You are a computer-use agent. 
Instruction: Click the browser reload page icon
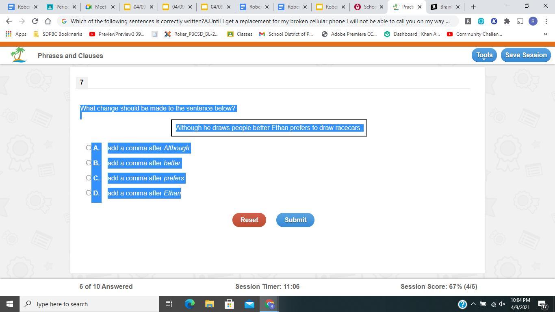coord(35,21)
